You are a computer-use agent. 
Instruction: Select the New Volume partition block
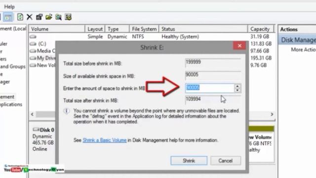[261, 144]
